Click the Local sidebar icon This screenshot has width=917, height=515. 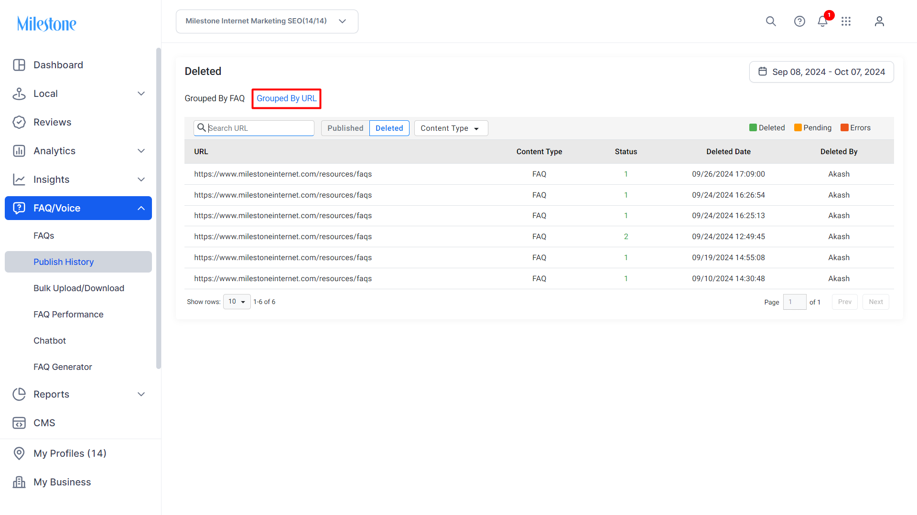(19, 94)
